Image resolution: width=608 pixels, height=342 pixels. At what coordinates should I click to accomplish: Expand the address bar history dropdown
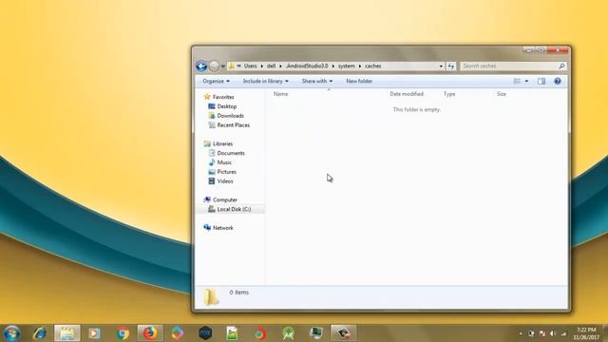(x=441, y=66)
